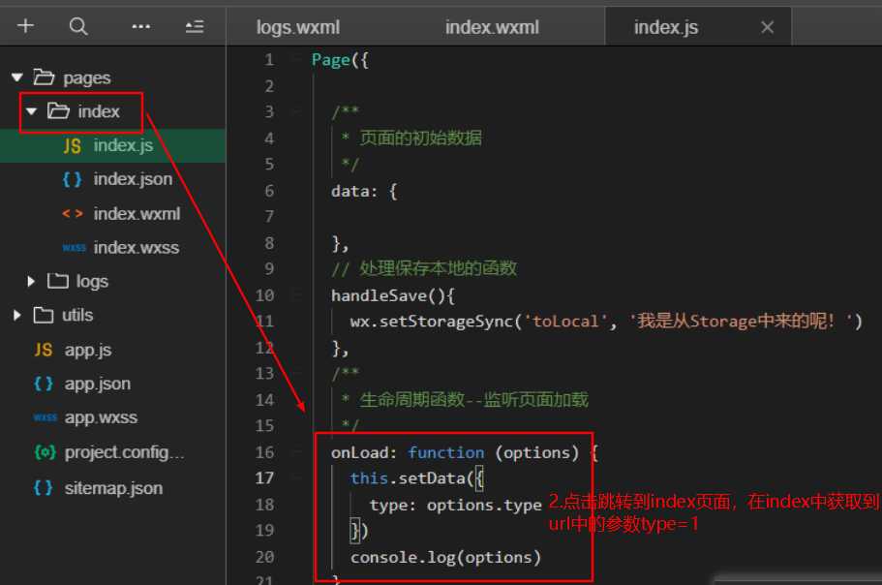Click the braces icon of sitemap.json

44,488
